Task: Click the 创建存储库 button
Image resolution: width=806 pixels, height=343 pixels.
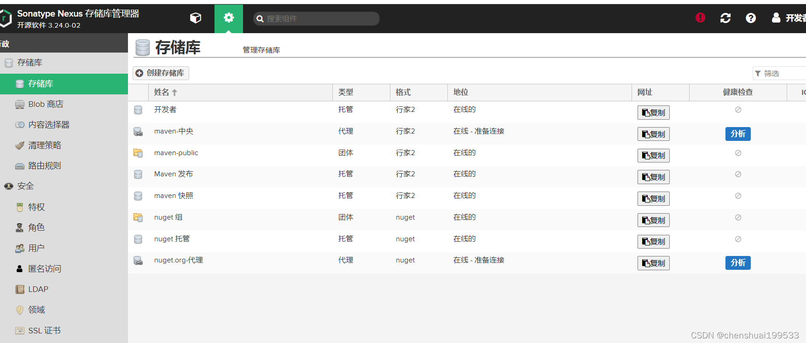Action: 161,73
